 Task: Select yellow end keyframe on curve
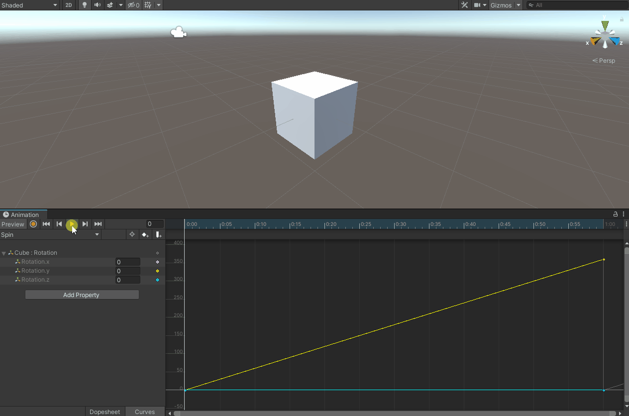(604, 259)
